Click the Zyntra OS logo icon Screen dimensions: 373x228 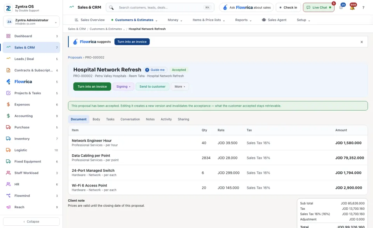(8, 8)
